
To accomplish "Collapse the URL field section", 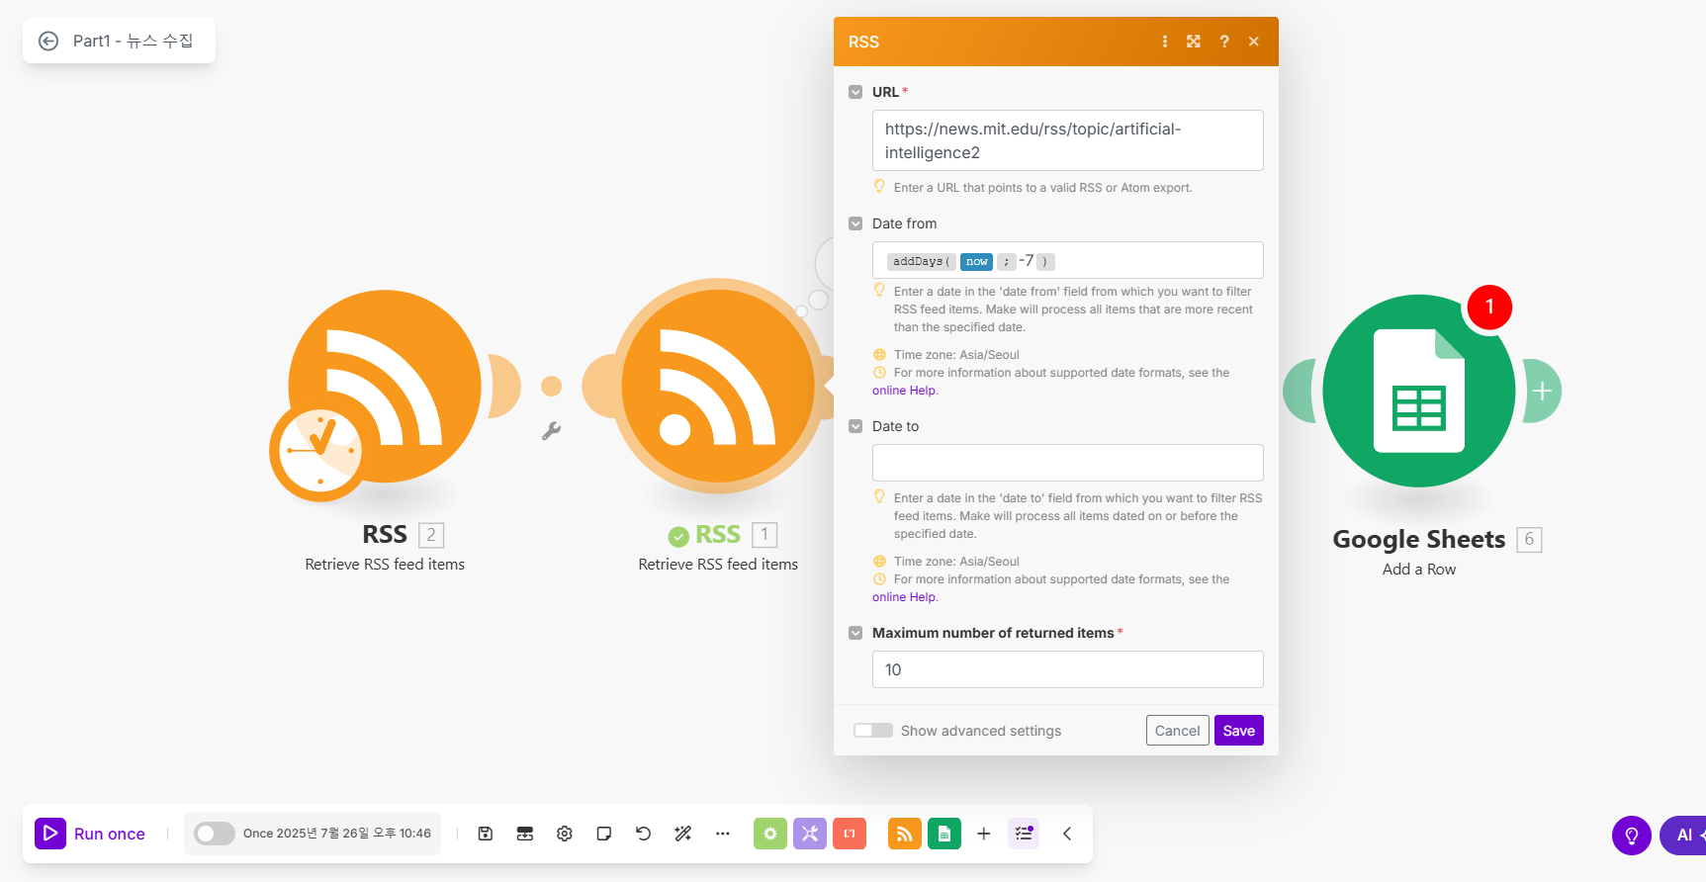I will click(855, 92).
